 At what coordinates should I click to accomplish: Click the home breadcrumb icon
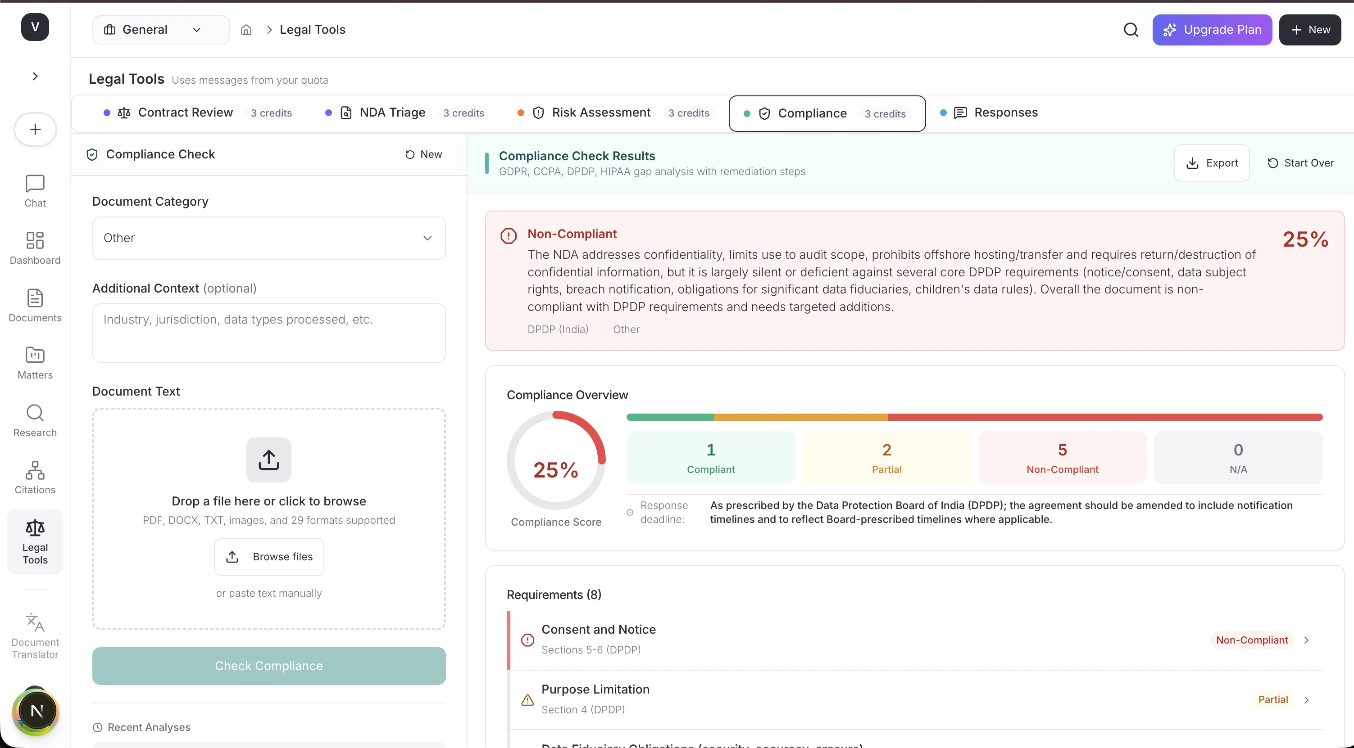[x=246, y=30]
